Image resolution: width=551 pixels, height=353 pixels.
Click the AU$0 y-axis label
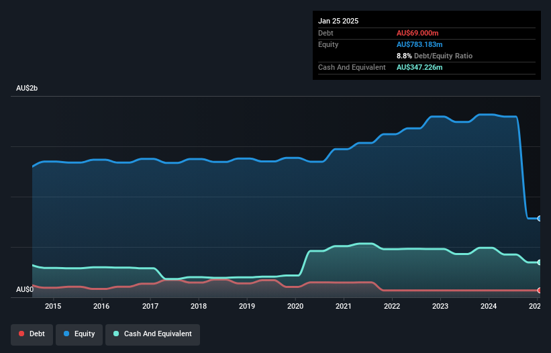tap(25, 289)
